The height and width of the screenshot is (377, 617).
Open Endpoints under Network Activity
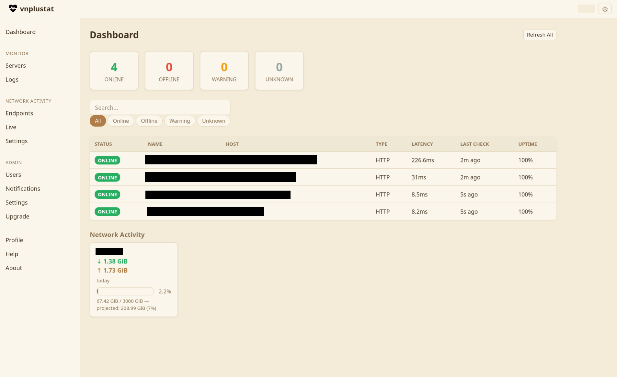tap(19, 113)
